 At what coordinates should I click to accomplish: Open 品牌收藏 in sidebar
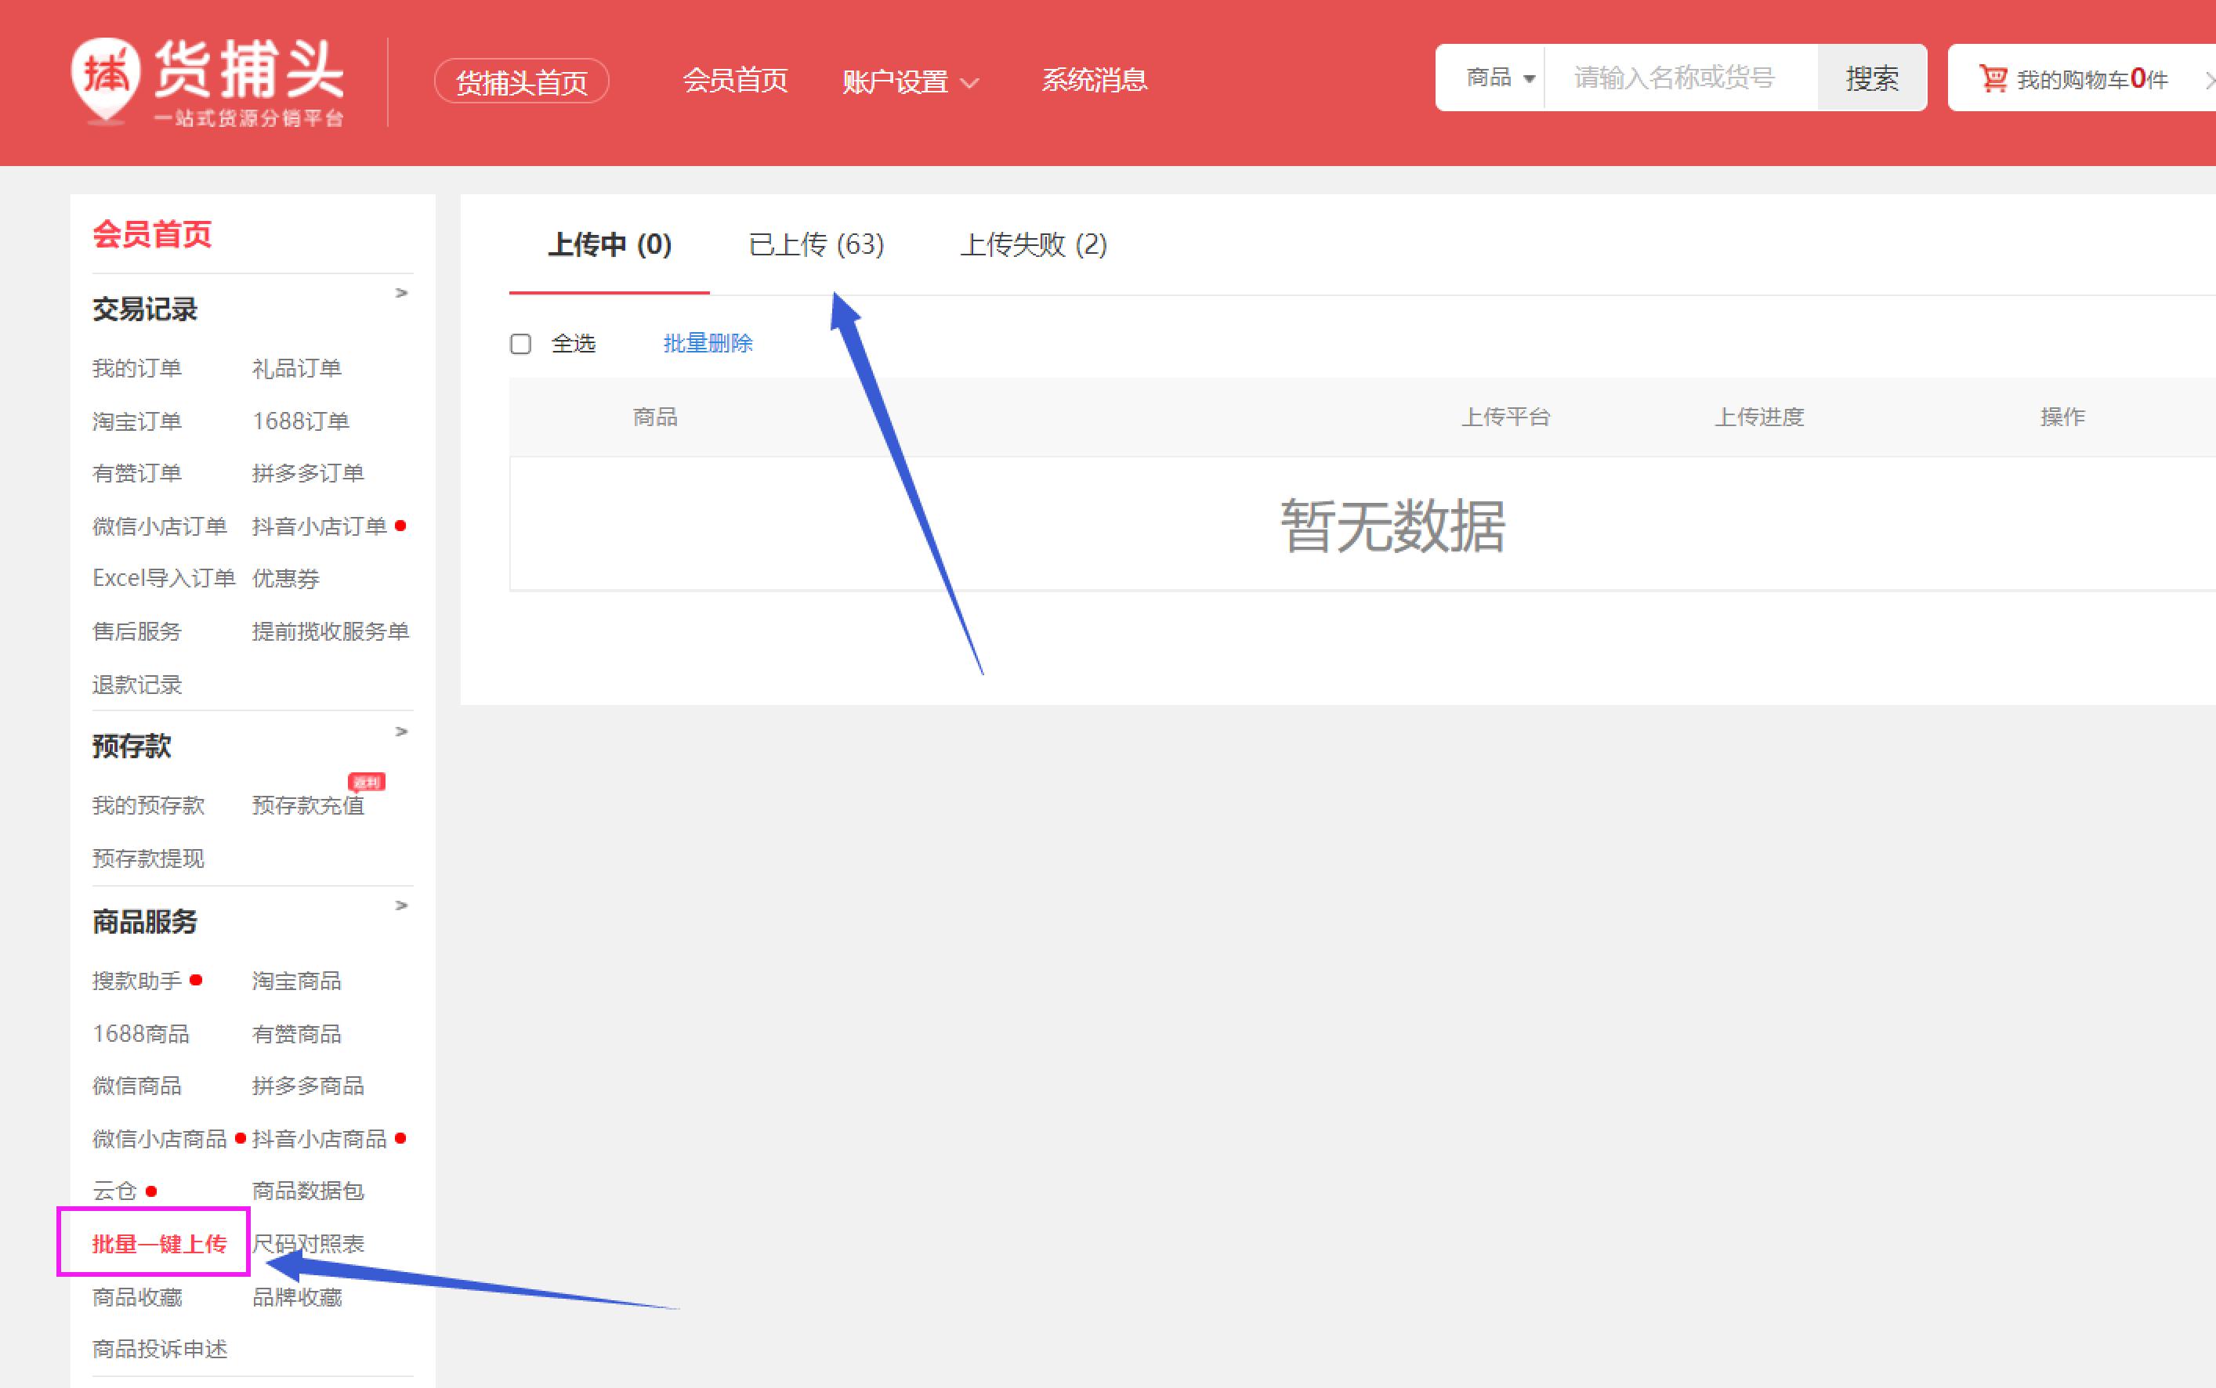[x=297, y=1297]
